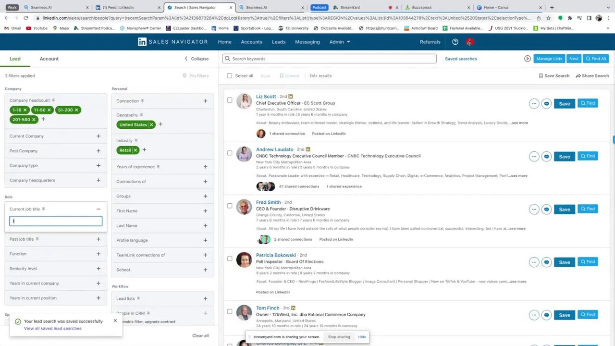The height and width of the screenshot is (346, 615).
Task: Open the profile avatar menu
Action: 469,42
